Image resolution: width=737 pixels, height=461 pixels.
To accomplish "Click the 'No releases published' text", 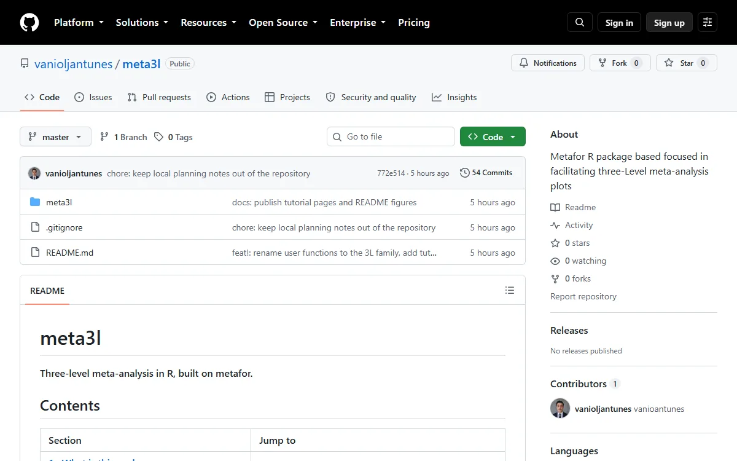I will pos(586,351).
